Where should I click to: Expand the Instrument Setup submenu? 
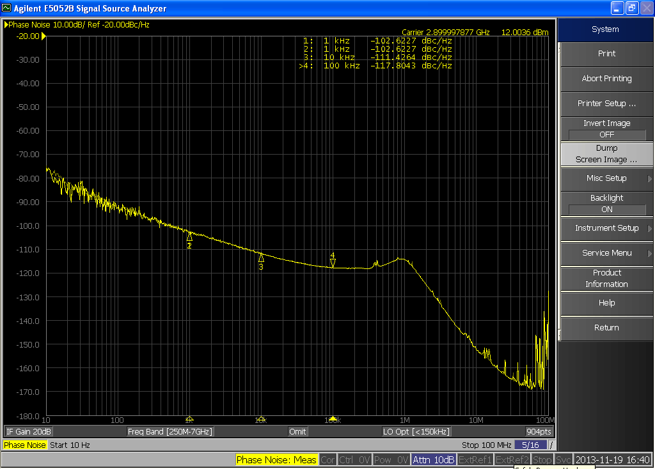[x=606, y=228]
